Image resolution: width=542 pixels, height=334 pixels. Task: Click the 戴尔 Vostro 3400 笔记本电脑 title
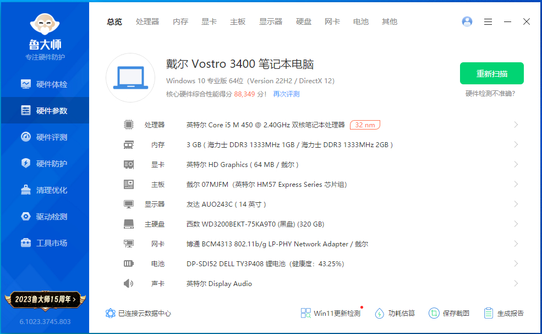click(x=240, y=64)
